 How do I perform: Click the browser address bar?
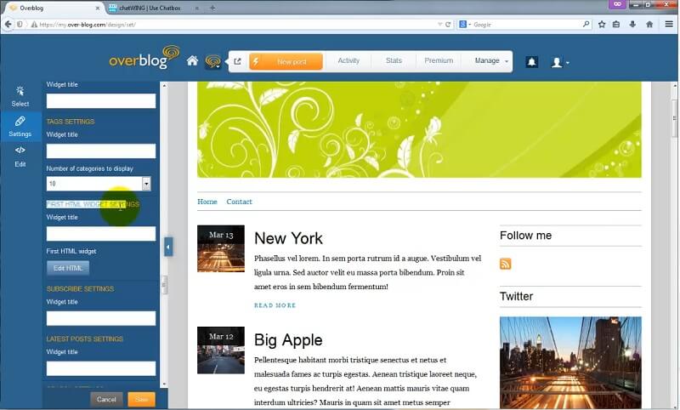(235, 25)
